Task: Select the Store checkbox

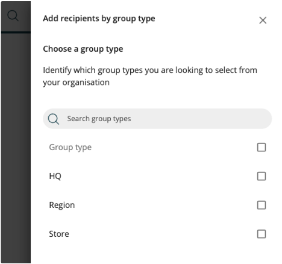Action: [x=262, y=234]
